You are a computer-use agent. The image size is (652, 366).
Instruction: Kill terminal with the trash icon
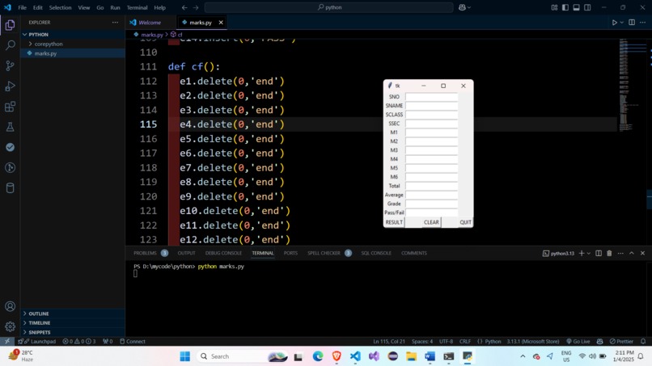coord(609,253)
